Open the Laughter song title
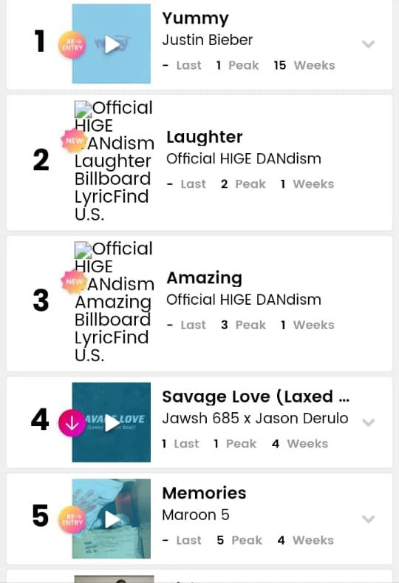 click(205, 137)
